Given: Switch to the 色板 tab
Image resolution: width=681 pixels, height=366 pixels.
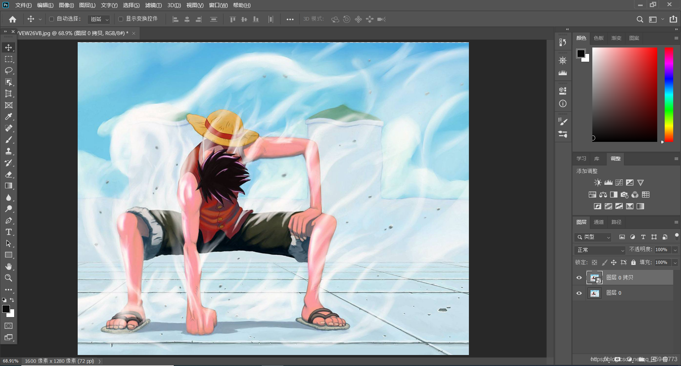Looking at the screenshot, I should click(x=599, y=38).
